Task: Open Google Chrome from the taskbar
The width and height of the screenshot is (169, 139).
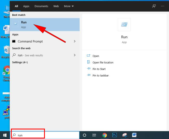Action: point(105,135)
